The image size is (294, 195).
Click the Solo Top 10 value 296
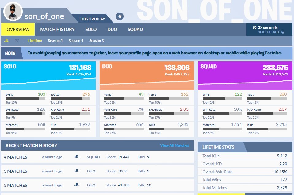click(86, 94)
